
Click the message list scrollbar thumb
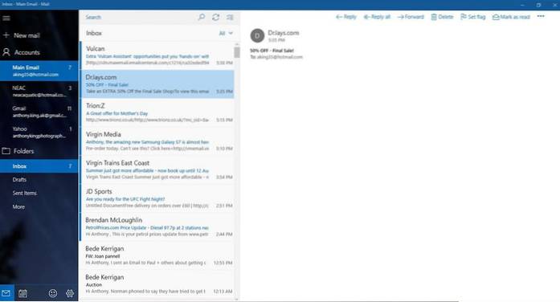click(x=237, y=52)
